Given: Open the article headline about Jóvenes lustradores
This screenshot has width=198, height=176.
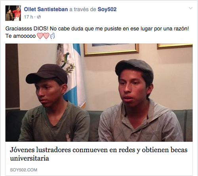Looking at the screenshot, I should click(x=99, y=154).
